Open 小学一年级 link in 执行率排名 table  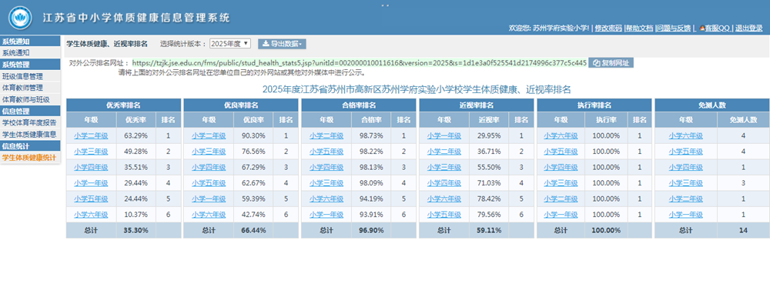[x=561, y=215]
